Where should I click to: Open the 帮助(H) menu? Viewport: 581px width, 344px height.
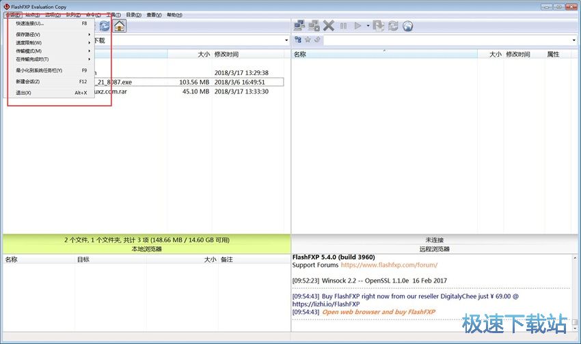pyautogui.click(x=174, y=15)
